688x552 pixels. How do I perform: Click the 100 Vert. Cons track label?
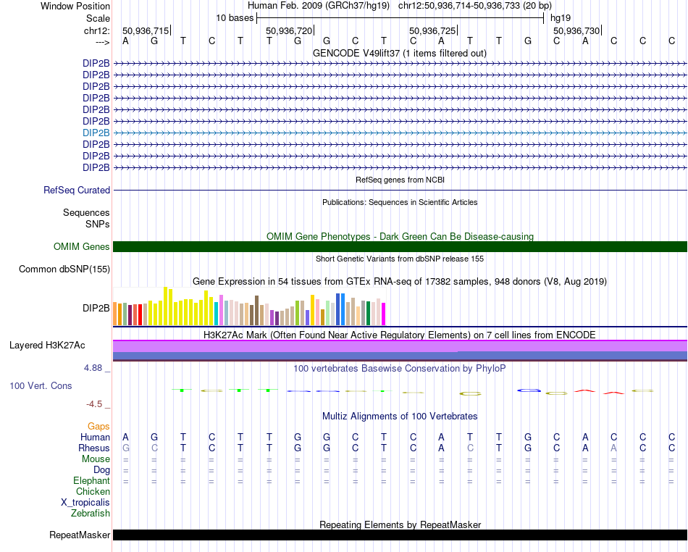coord(41,385)
